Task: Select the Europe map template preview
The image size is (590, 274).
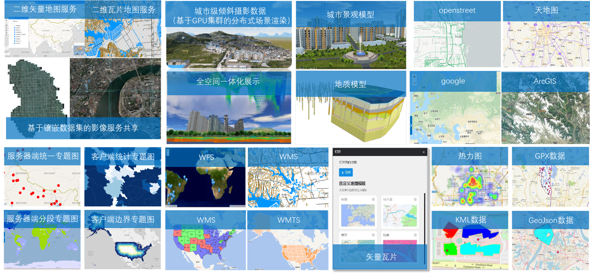Action: pos(358,215)
